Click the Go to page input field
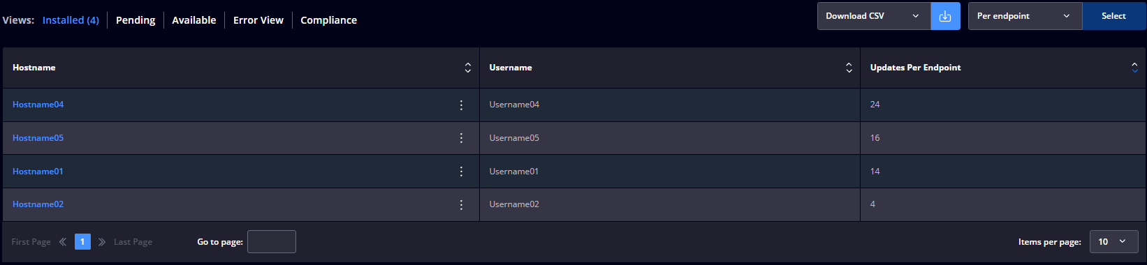Image resolution: width=1147 pixels, height=265 pixels. click(272, 242)
